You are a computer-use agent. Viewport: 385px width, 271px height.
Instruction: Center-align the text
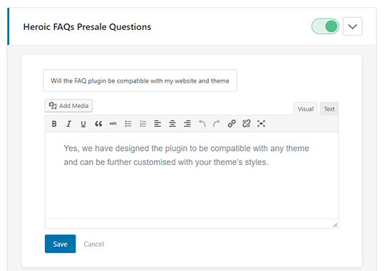click(x=172, y=124)
